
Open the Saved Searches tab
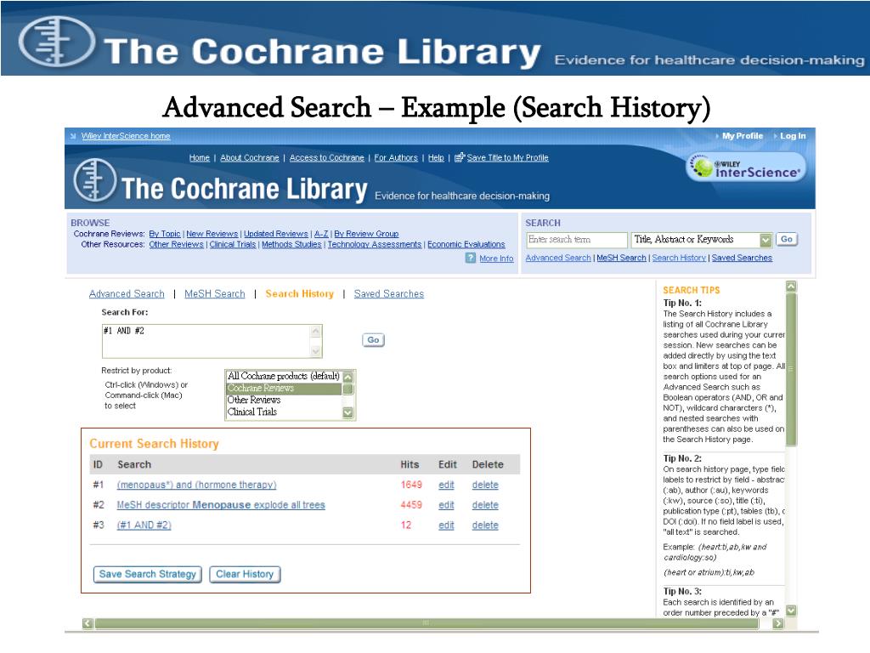389,293
